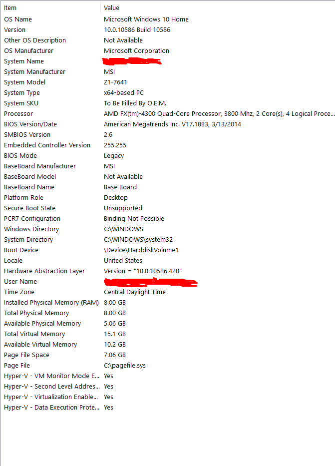The image size is (335, 466).
Task: Select the '10.0.10586 Build 10586' value
Action: tap(137, 30)
